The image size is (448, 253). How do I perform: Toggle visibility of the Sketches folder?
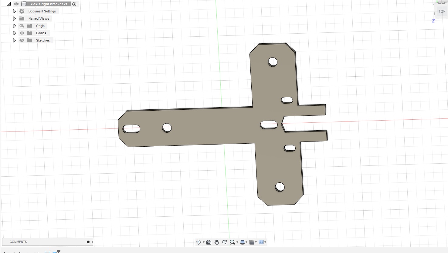22,40
